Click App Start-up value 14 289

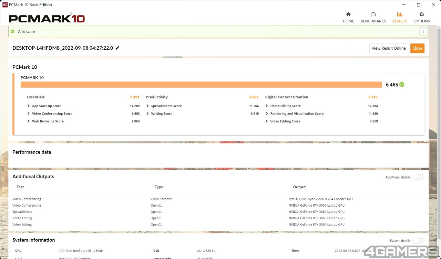(135, 106)
